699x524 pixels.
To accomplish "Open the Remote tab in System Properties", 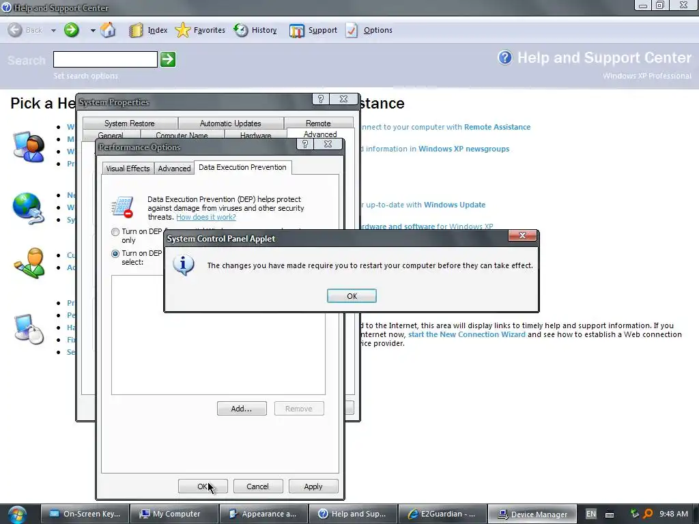I will coord(318,123).
